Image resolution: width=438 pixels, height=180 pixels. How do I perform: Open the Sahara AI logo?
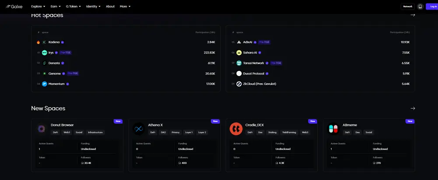(x=239, y=52)
